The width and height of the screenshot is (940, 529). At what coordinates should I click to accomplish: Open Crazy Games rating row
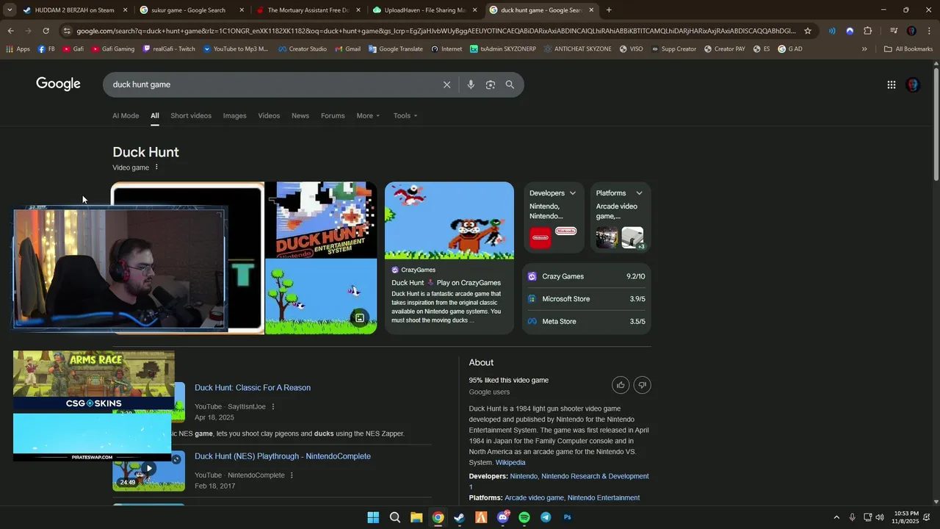[x=586, y=276]
